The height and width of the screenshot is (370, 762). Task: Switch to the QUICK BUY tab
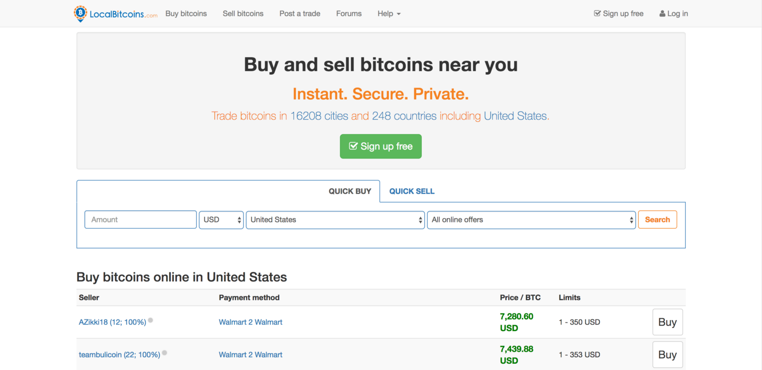coord(350,191)
